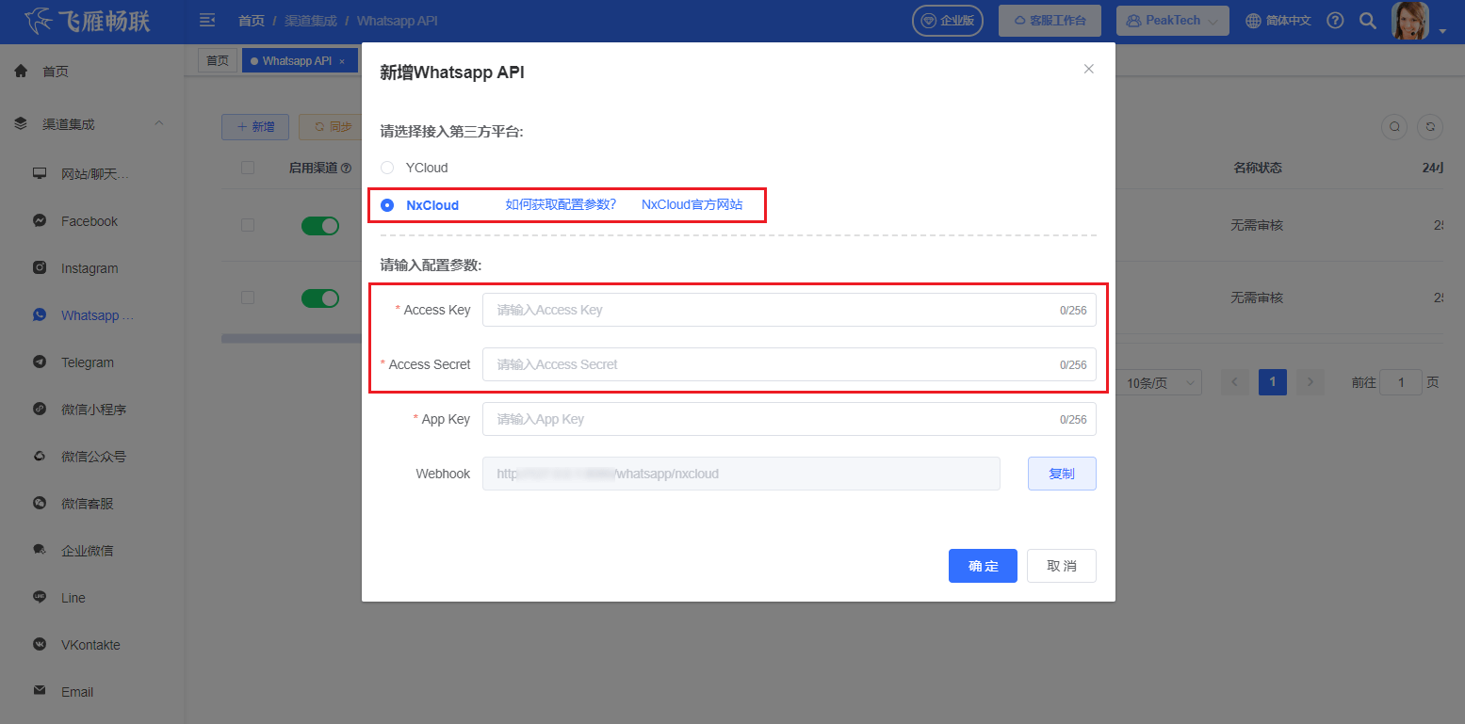
Task: Click the table refresh round icon
Action: [x=1431, y=127]
